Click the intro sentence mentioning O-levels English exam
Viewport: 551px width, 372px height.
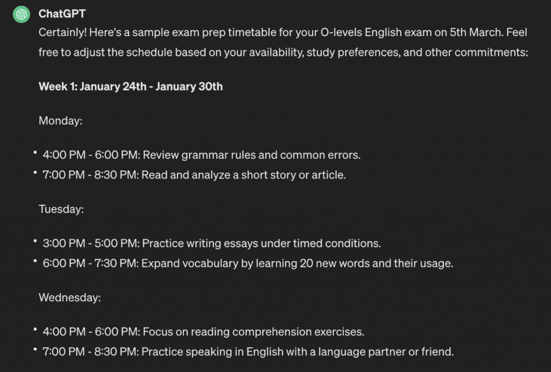[282, 32]
